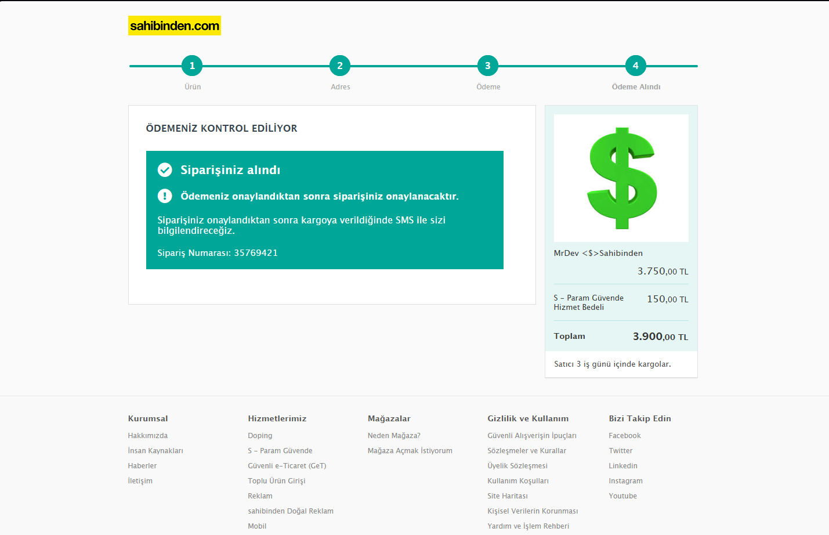
Task: Open Yardım ve İşlem Rehberi link
Action: (x=528, y=526)
